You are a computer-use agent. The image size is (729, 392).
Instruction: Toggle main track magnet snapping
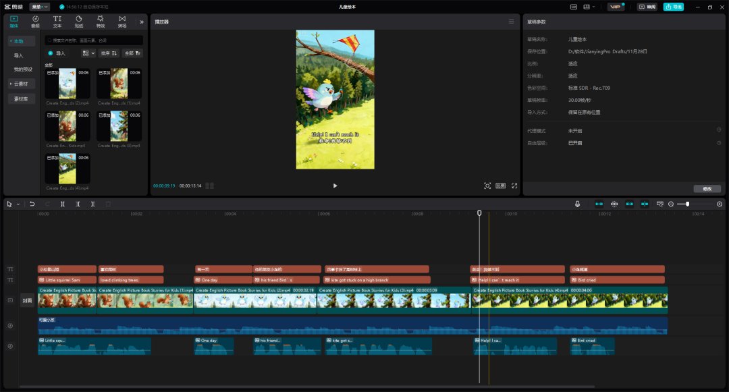click(599, 204)
